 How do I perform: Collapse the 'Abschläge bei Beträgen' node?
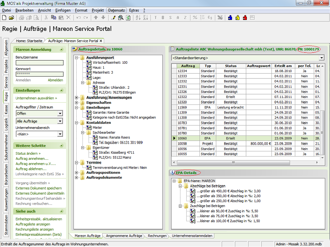tap(180, 186)
